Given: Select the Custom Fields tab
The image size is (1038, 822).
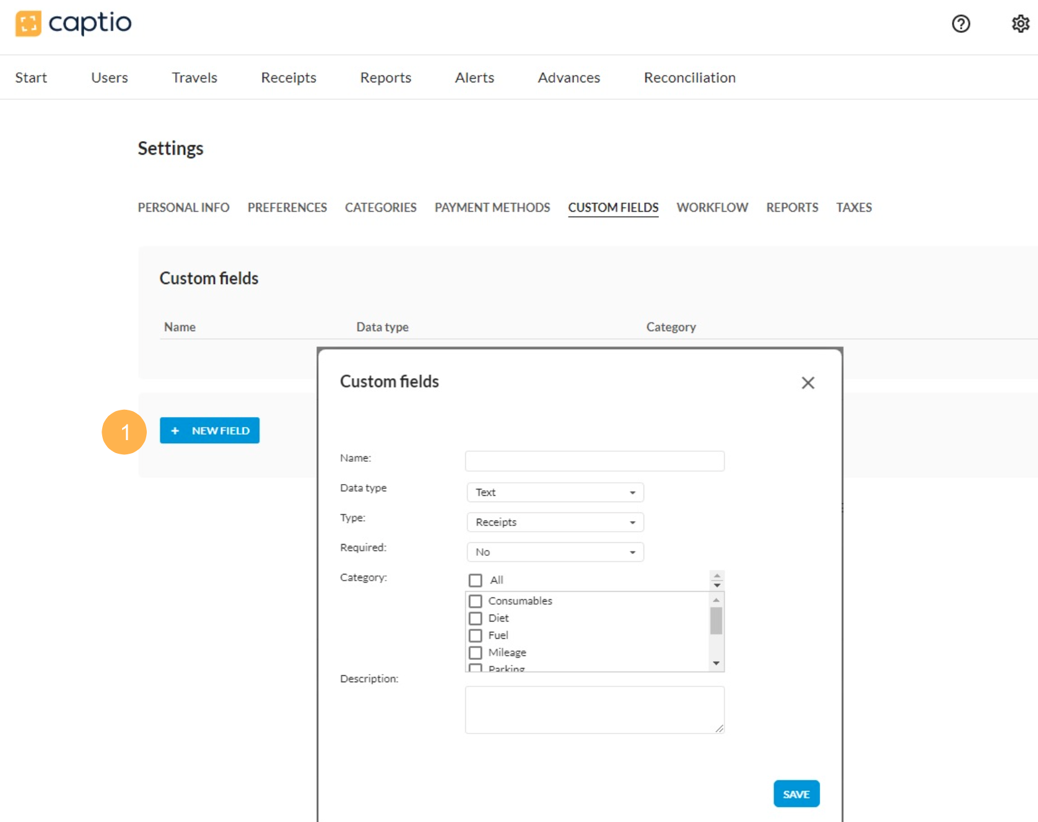Looking at the screenshot, I should [x=613, y=207].
